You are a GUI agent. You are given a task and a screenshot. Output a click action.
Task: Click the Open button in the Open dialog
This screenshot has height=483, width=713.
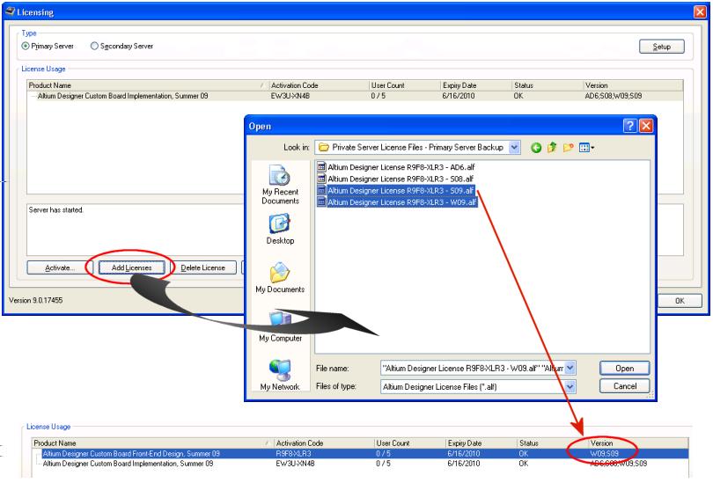pos(624,368)
